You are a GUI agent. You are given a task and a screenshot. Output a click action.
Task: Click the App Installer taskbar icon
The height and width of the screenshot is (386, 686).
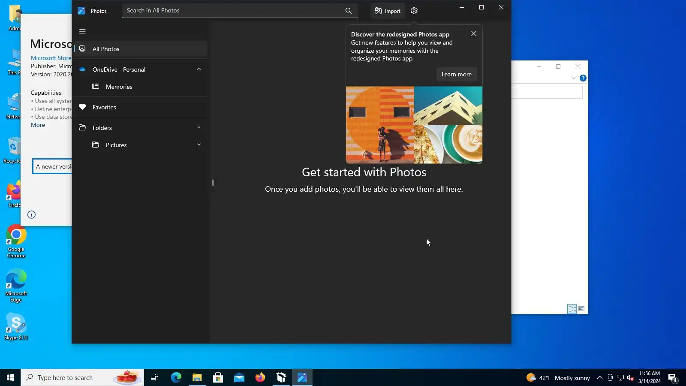coord(281,377)
